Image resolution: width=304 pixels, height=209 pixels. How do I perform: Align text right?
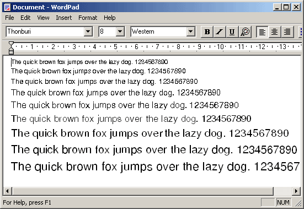(287, 32)
